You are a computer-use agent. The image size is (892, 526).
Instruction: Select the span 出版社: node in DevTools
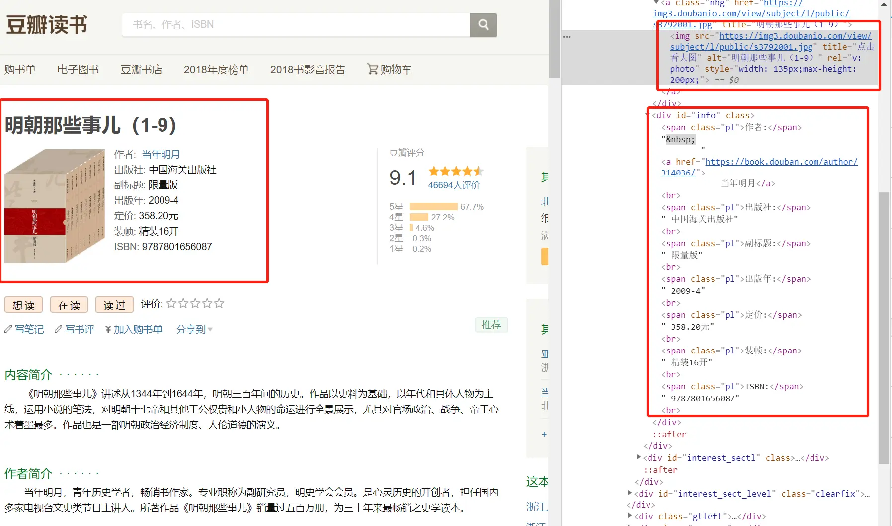(x=735, y=207)
